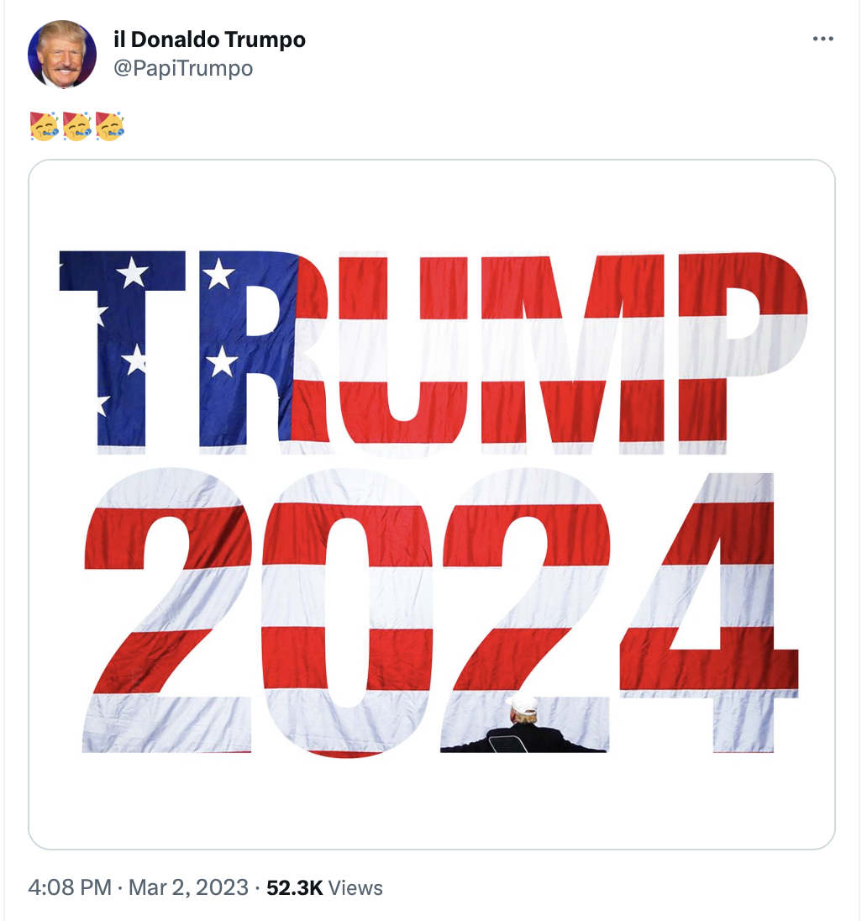
Task: Click the letter P in TRUMP
Action: click(x=743, y=352)
